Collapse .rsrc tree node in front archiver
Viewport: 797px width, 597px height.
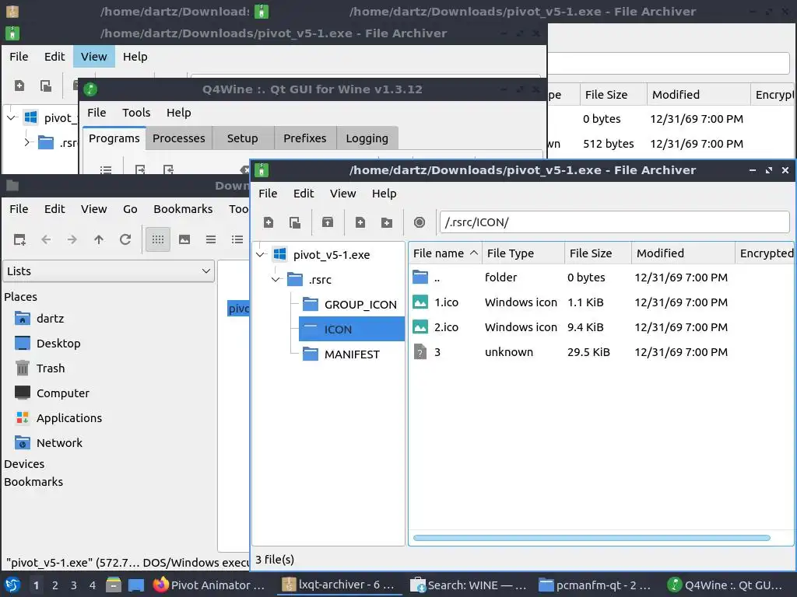click(x=276, y=279)
